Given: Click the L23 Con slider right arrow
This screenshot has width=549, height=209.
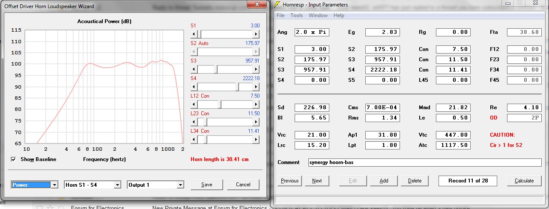Looking at the screenshot, I should (x=257, y=122).
